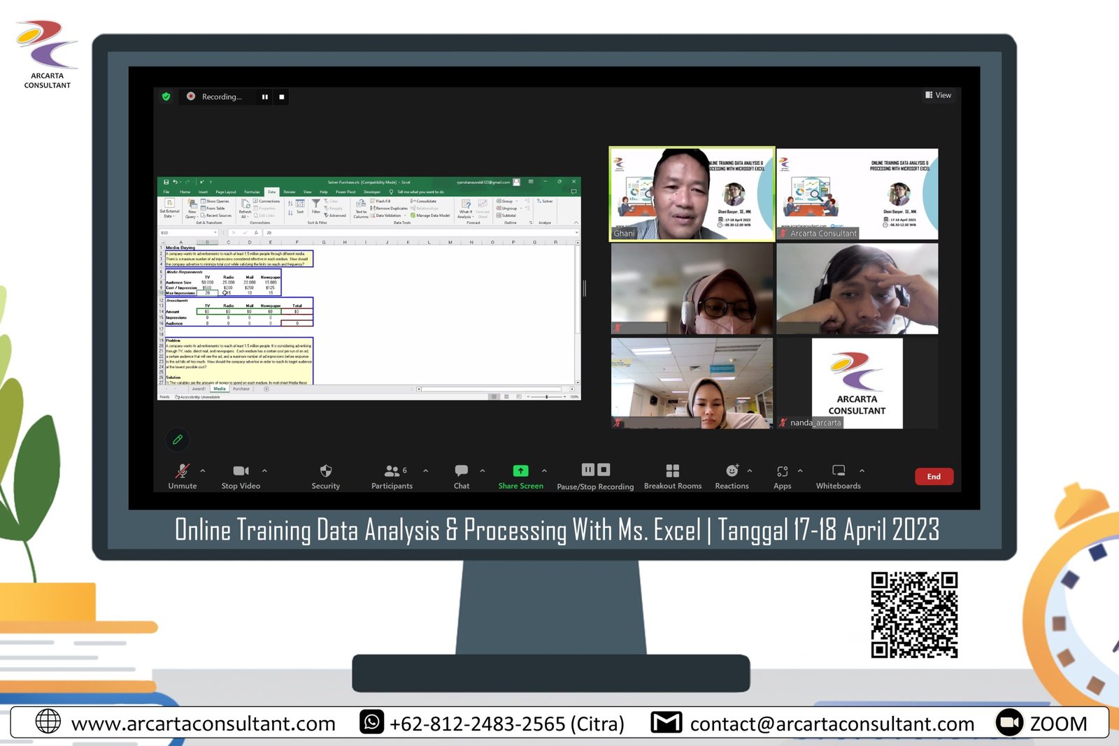This screenshot has width=1119, height=746.
Task: Pause the recording in top bar
Action: 265,97
